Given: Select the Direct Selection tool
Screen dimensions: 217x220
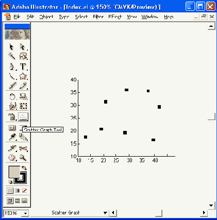Looking at the screenshot, I should point(23,47).
